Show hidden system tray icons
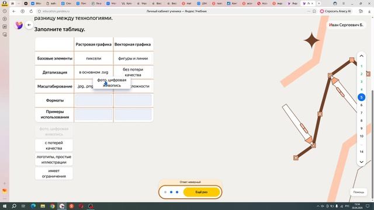The image size is (374, 210). click(x=318, y=206)
